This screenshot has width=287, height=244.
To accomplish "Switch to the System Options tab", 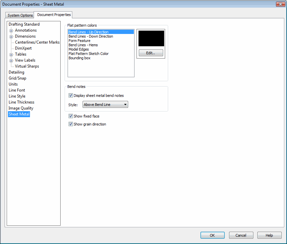I will tap(20, 15).
